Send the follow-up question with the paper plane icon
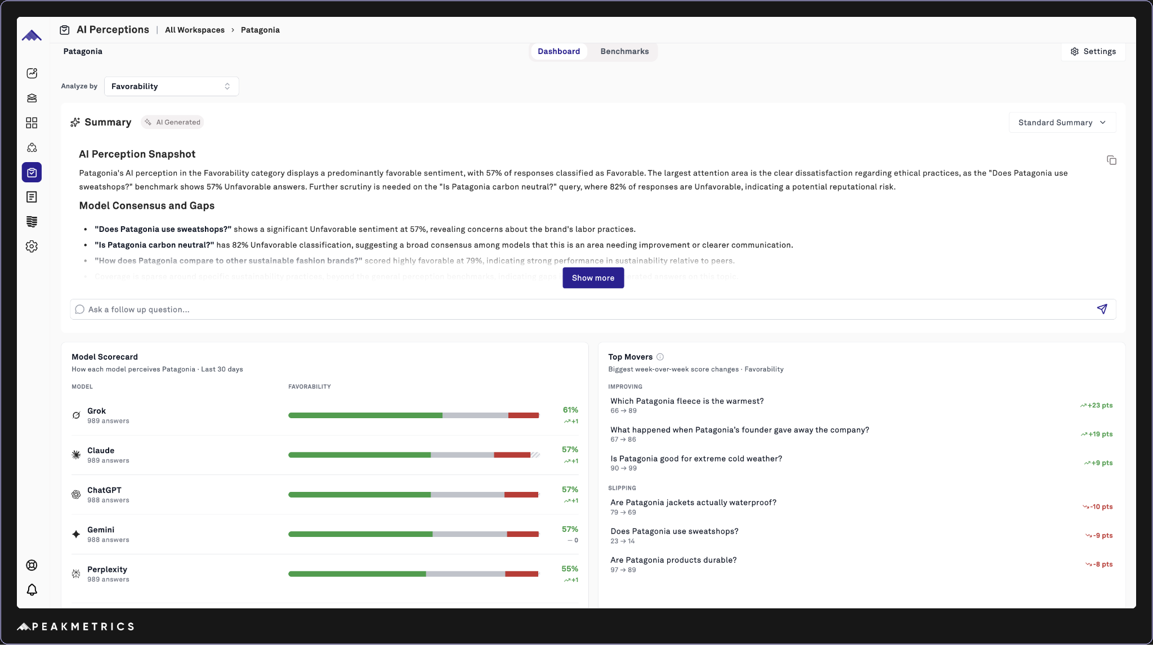The width and height of the screenshot is (1153, 645). click(x=1102, y=309)
